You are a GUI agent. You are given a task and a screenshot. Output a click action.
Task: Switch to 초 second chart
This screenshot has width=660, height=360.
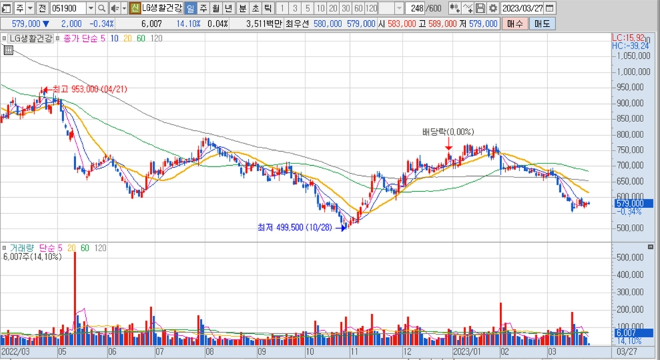[255, 7]
